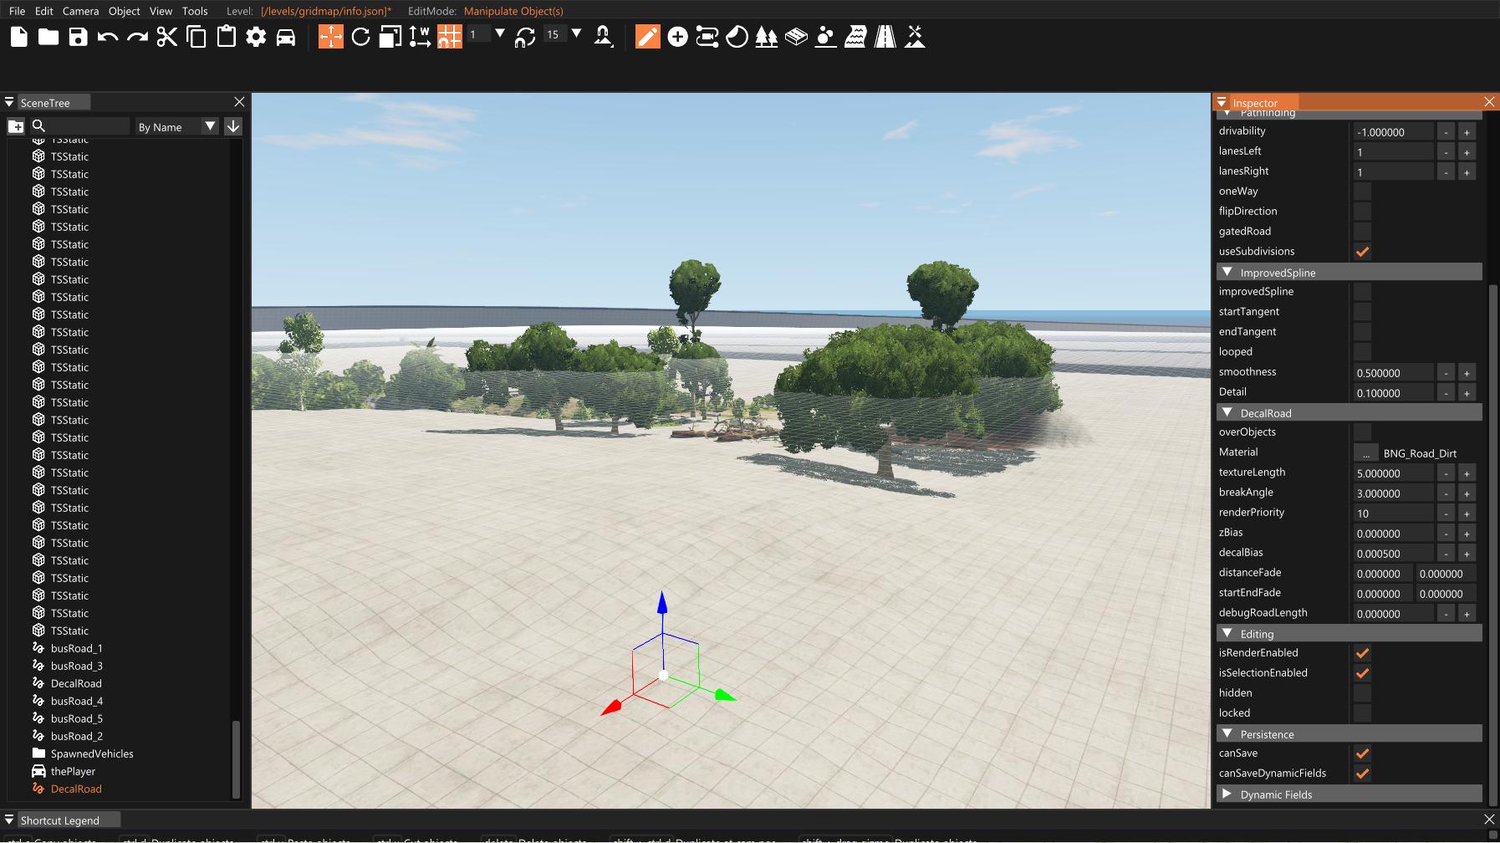Open the grid snap size dropdown arrow

coord(500,33)
